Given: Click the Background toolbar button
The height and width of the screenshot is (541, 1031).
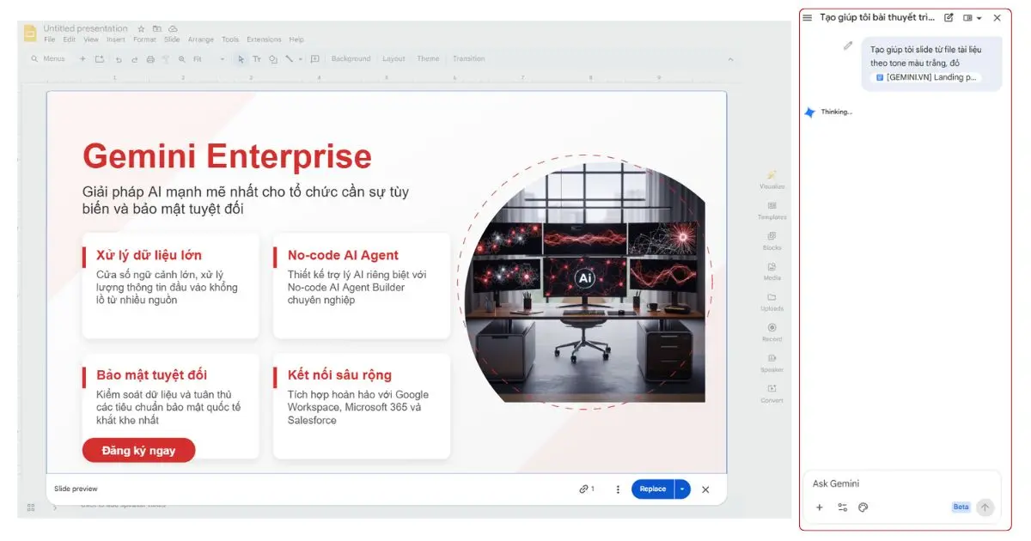Looking at the screenshot, I should coord(351,59).
